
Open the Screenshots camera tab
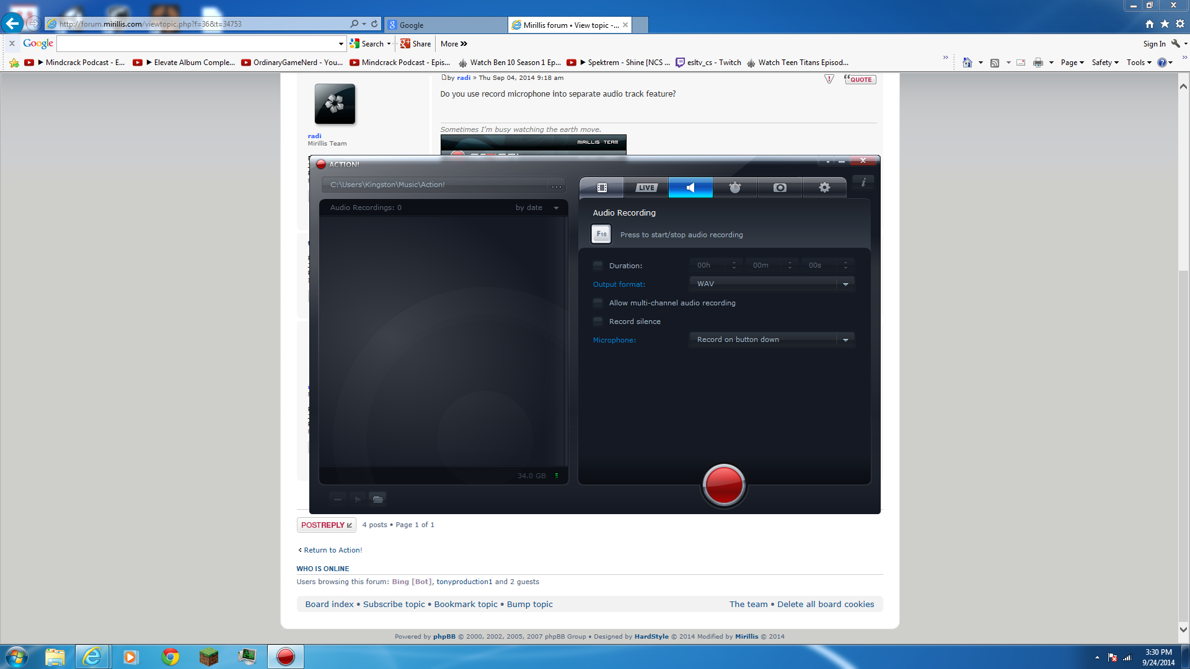780,187
